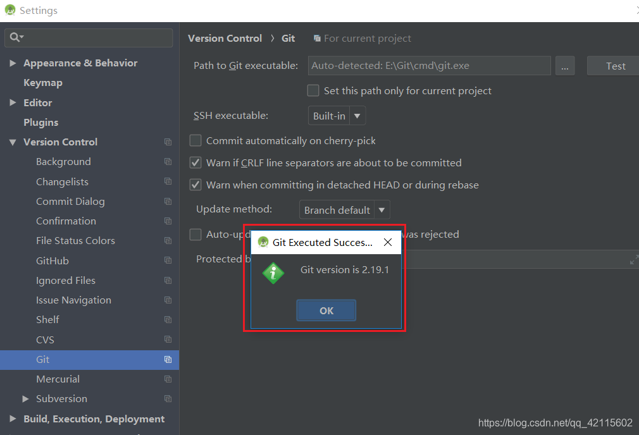Expand Build, Execution, Deployment section

[13, 419]
